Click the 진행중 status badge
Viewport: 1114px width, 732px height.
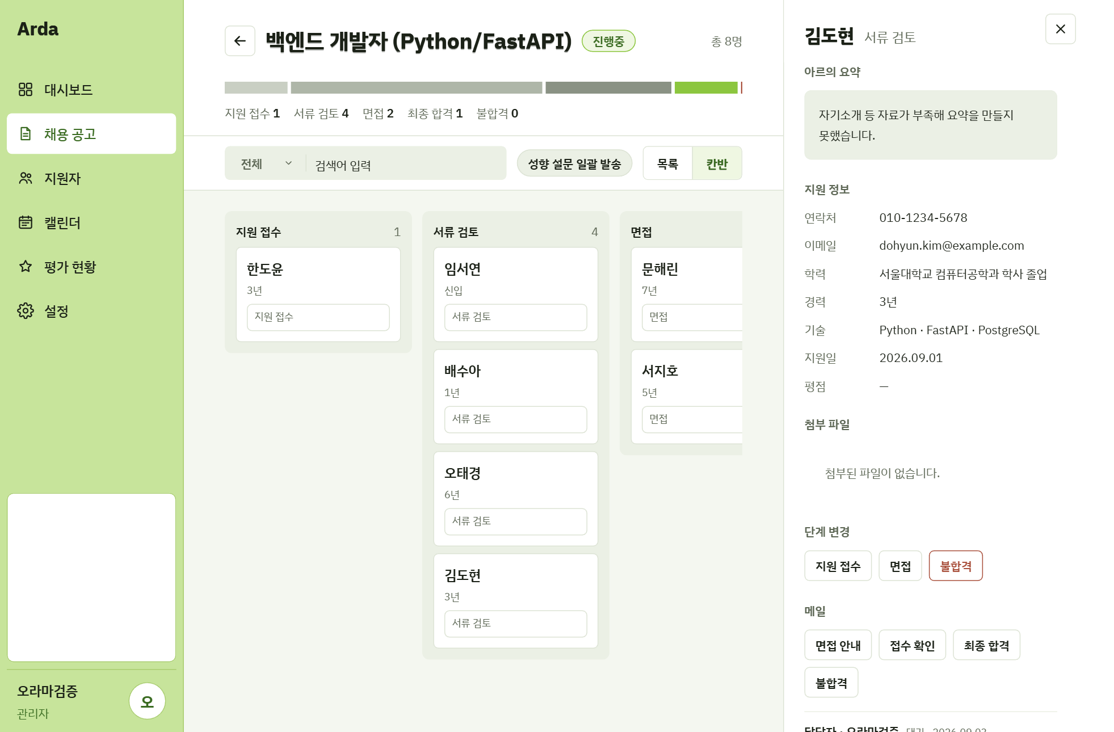coord(608,41)
